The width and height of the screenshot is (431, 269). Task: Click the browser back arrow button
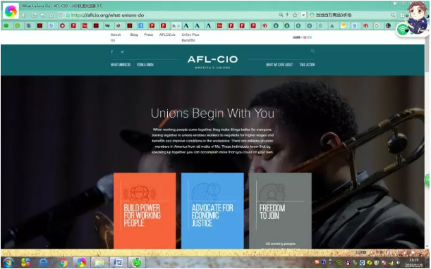pos(24,15)
